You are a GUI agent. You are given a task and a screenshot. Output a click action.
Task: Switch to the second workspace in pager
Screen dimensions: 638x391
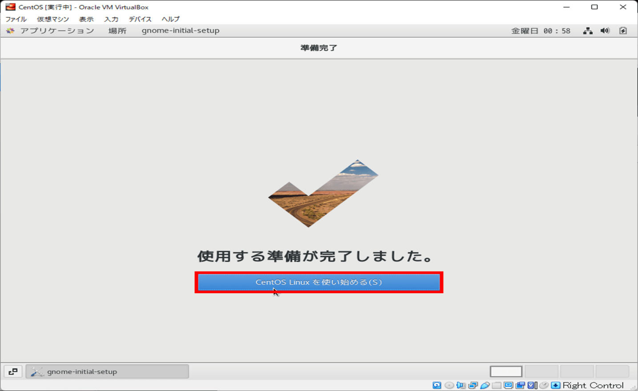coord(541,371)
